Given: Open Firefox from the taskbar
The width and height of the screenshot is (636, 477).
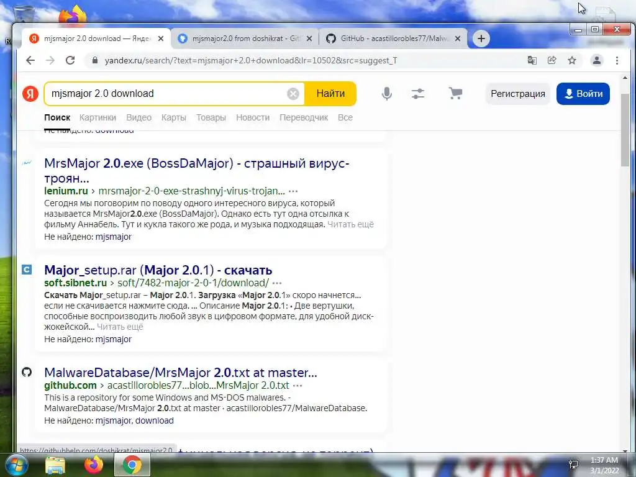Looking at the screenshot, I should pyautogui.click(x=94, y=465).
